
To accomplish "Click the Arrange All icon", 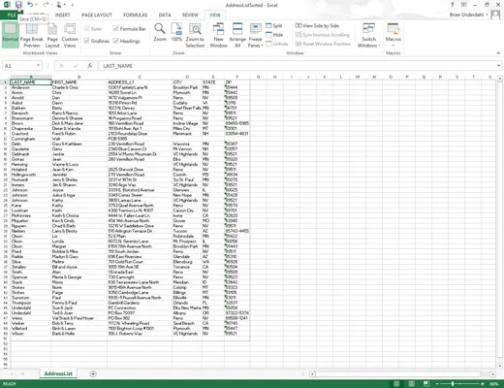I will pyautogui.click(x=237, y=29).
